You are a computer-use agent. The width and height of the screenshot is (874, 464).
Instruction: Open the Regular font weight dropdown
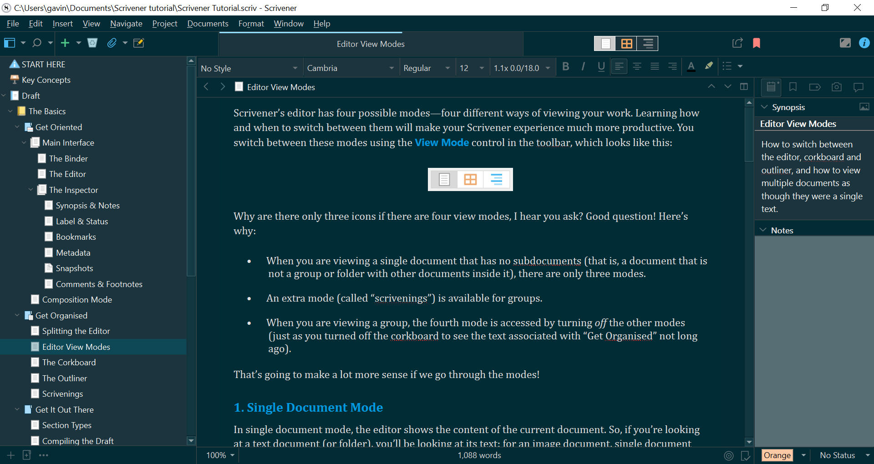[x=427, y=68]
